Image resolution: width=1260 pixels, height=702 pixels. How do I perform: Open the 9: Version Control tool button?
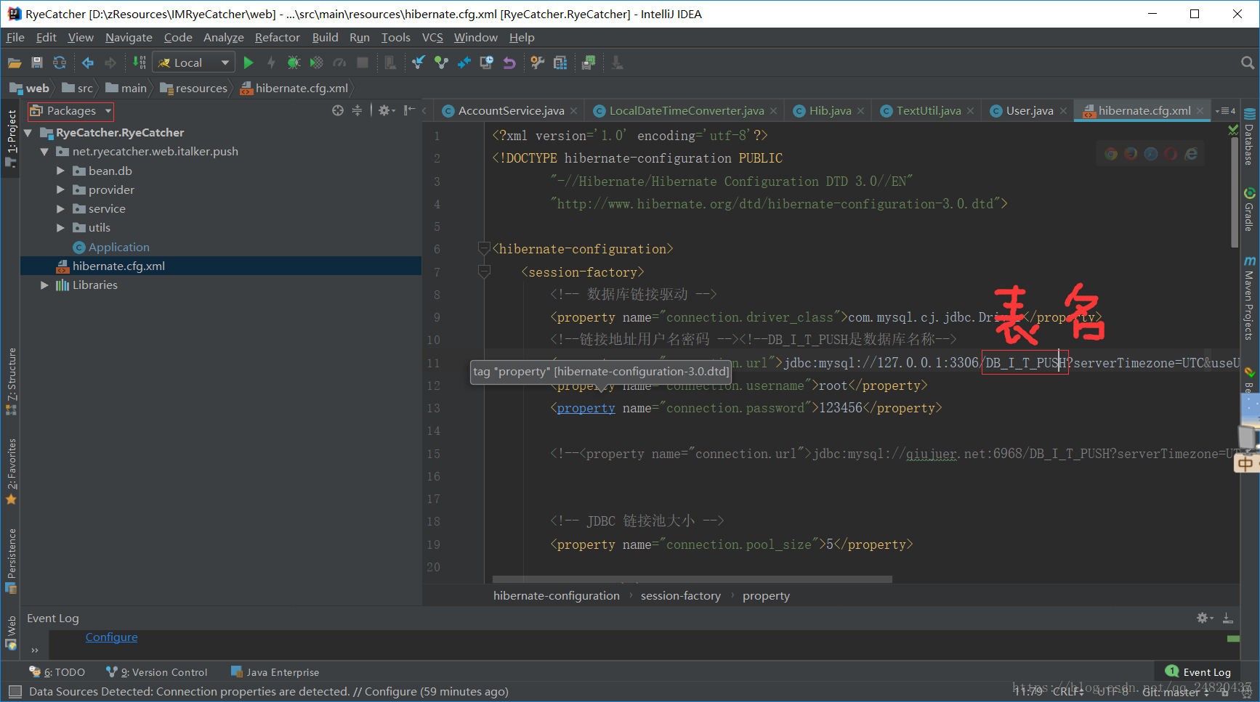(156, 672)
